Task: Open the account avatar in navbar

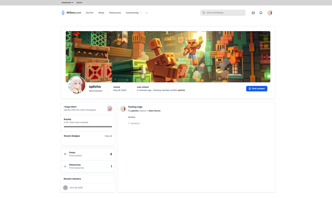Action: 269,13
